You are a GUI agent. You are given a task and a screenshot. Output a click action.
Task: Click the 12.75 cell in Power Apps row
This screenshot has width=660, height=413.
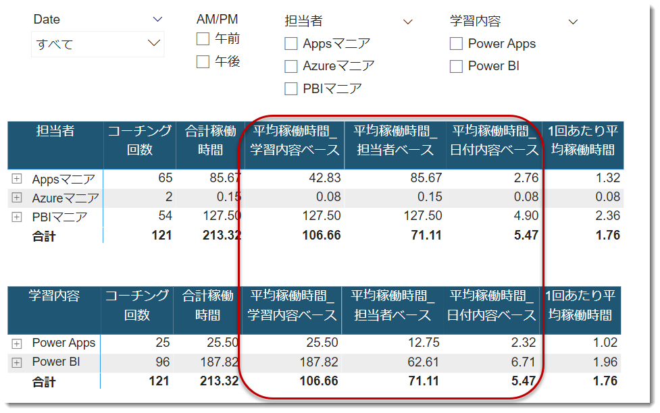424,343
